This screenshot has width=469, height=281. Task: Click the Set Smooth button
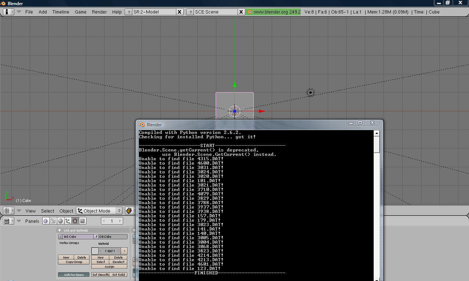(100, 274)
